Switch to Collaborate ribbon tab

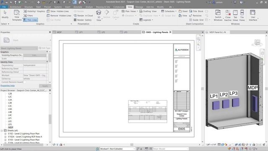(x=119, y=7)
